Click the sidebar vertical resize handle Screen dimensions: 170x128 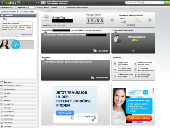[x=18, y=79]
